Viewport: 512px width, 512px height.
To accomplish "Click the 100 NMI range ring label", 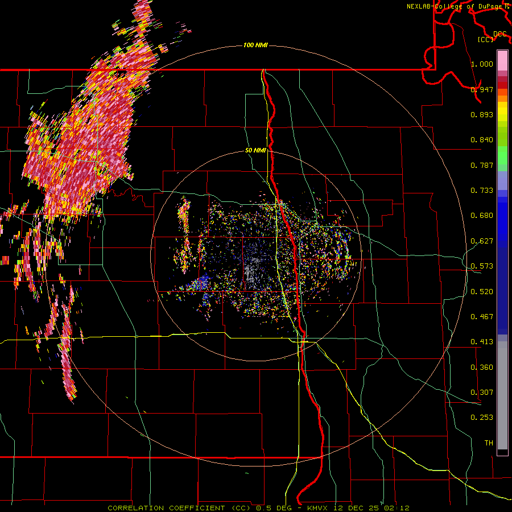I will [x=255, y=45].
